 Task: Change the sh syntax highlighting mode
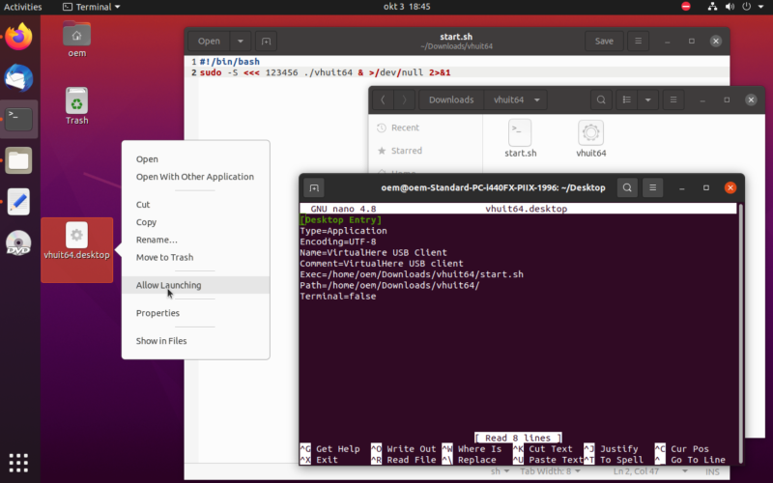point(500,471)
